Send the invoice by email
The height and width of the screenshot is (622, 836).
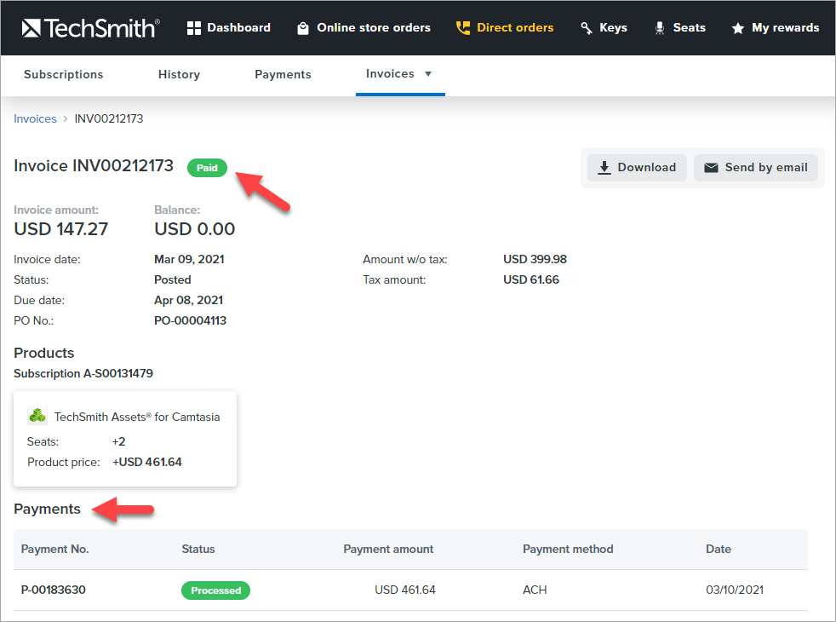[x=755, y=168]
